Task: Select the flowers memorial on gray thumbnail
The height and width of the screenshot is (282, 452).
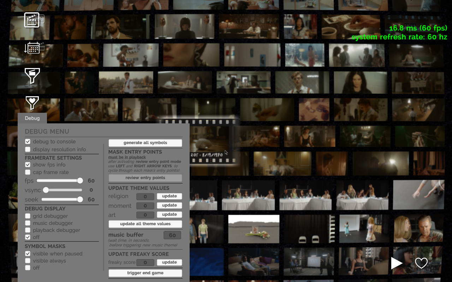Action: [254, 229]
